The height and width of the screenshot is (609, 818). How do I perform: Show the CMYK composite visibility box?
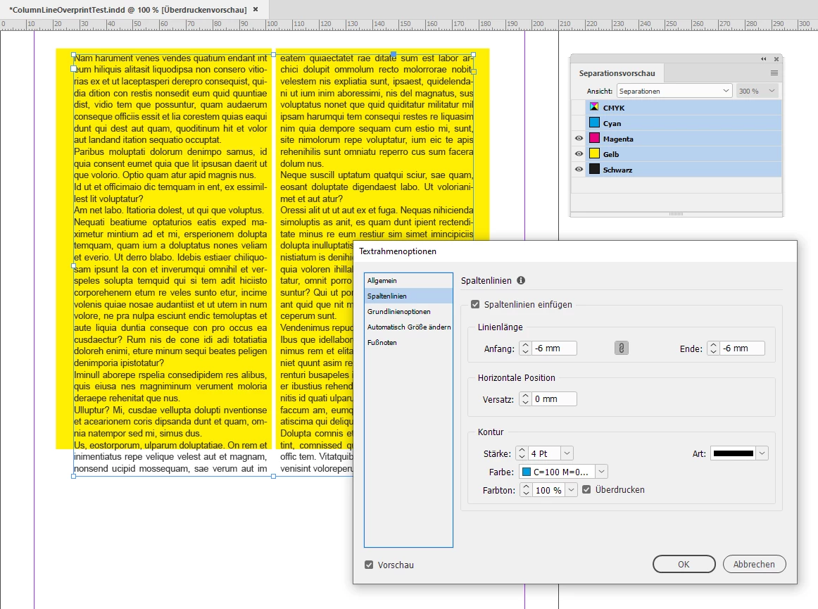click(x=579, y=108)
